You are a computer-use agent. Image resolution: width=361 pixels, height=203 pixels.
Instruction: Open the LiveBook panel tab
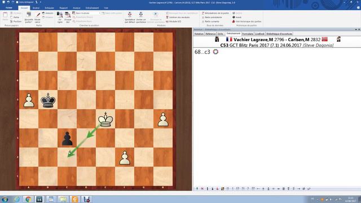click(259, 34)
